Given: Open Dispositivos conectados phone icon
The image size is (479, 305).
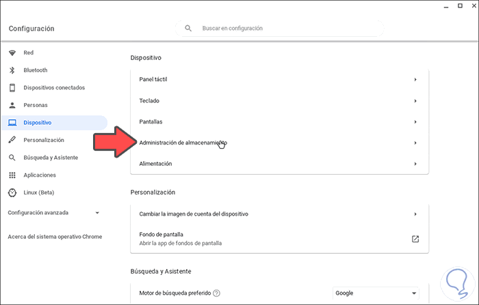Looking at the screenshot, I should pos(12,87).
